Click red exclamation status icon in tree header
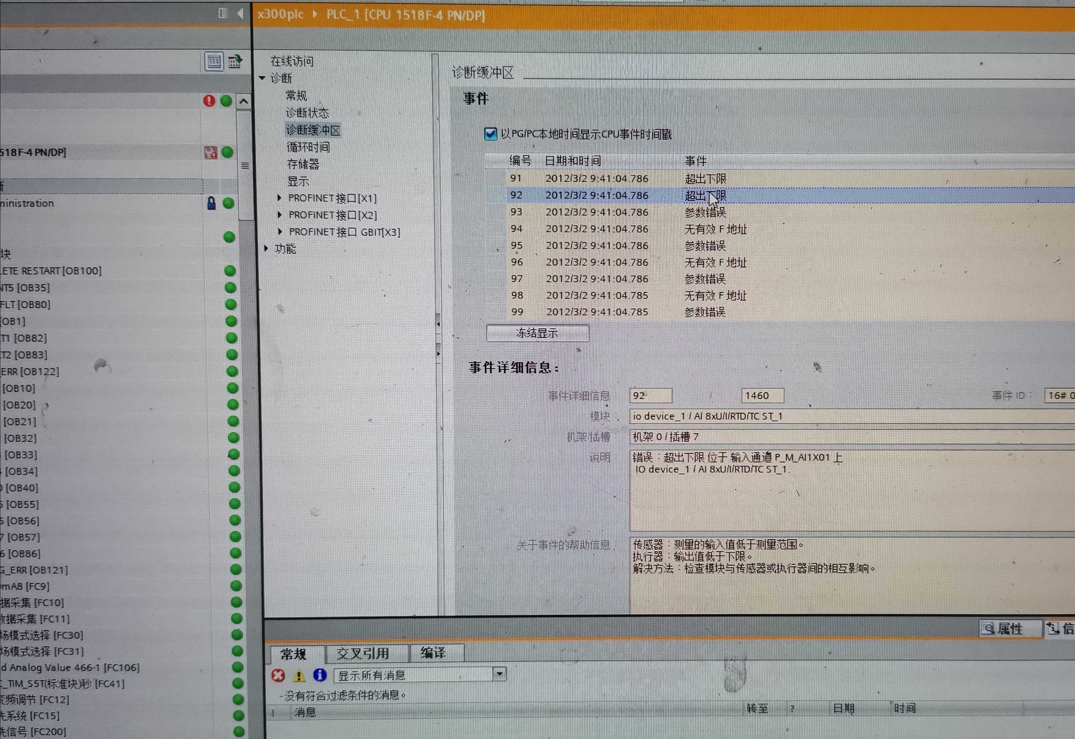 [x=209, y=101]
